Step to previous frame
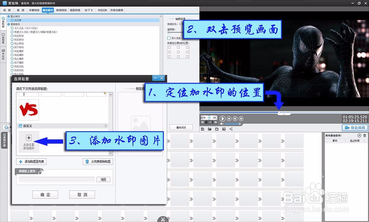 coord(235,119)
